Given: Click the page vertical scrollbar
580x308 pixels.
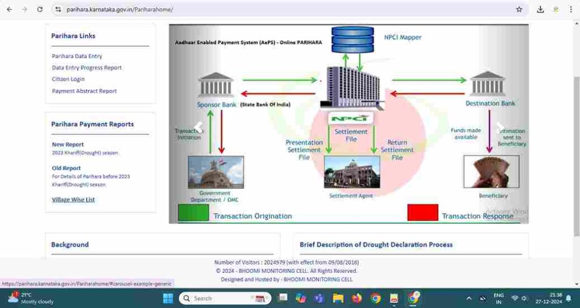Looking at the screenshot, I should coord(576,142).
